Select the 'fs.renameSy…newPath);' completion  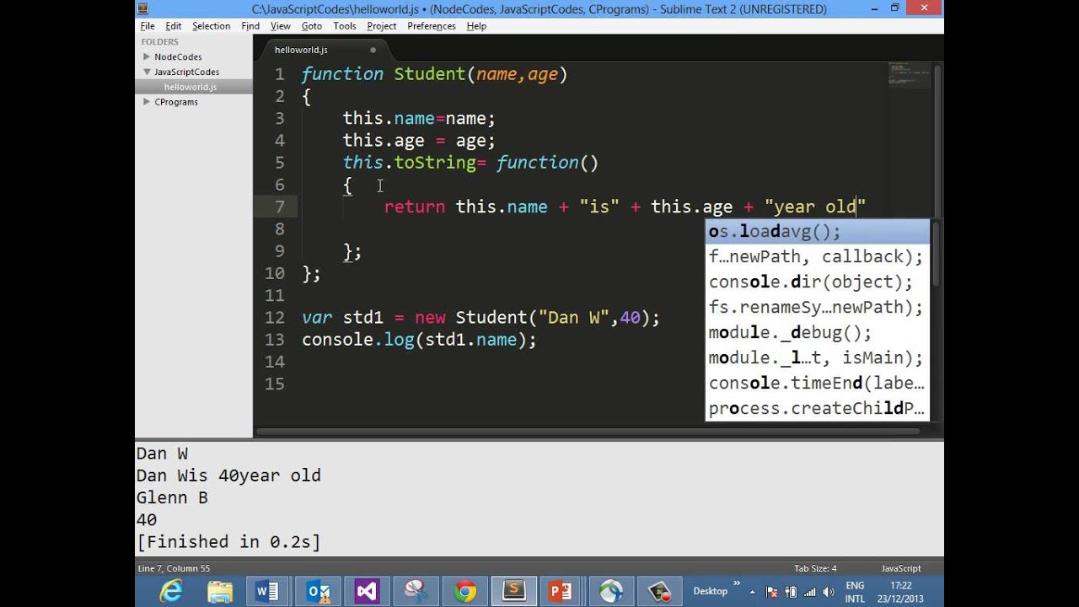pyautogui.click(x=818, y=307)
